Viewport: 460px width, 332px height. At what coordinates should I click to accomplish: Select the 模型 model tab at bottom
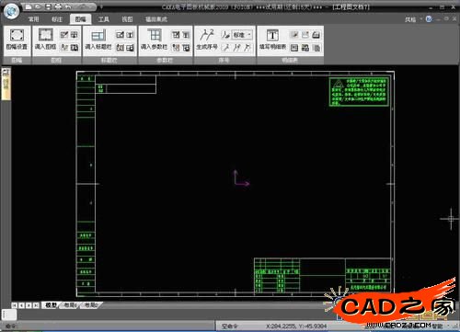point(51,305)
